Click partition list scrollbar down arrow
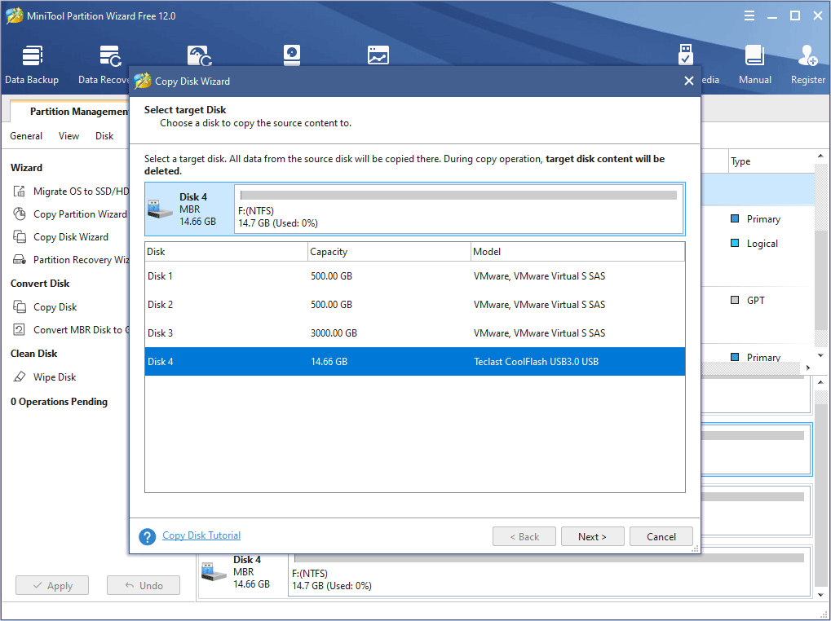This screenshot has height=621, width=831. click(820, 356)
